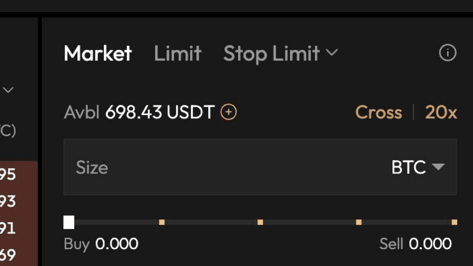Set the slider to the 100% marker
The height and width of the screenshot is (266, 473).
(454, 222)
